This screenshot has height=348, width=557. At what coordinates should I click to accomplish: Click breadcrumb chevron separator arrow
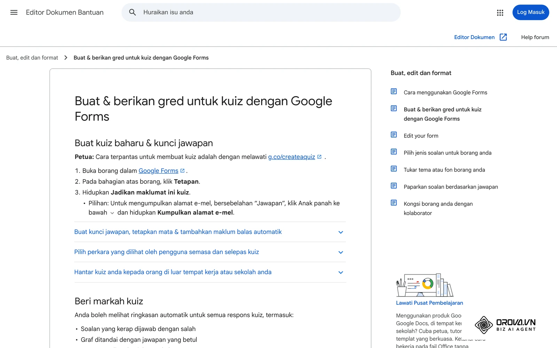(66, 58)
